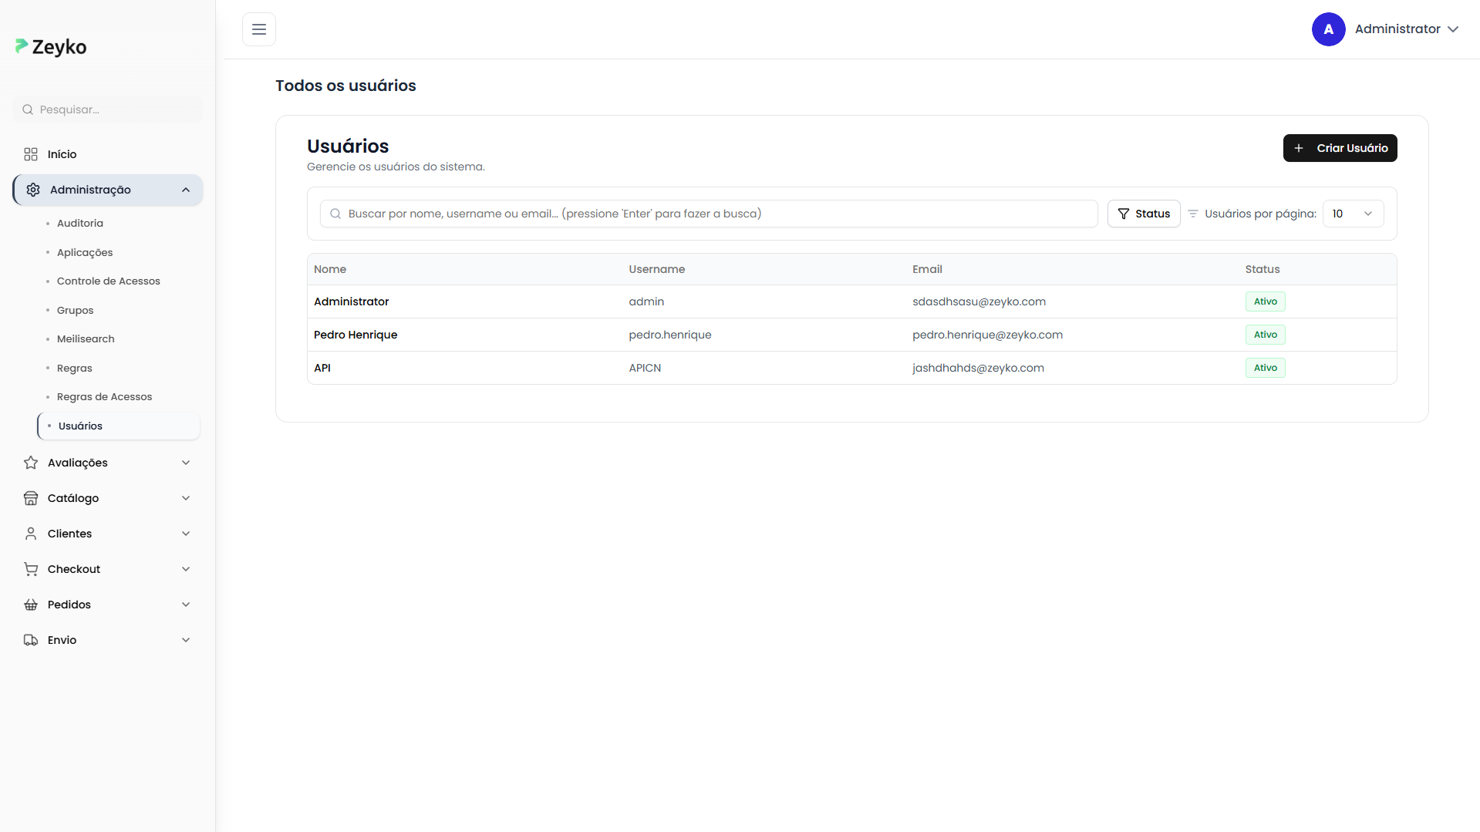
Task: Click the Avaliações star icon
Action: pos(31,463)
